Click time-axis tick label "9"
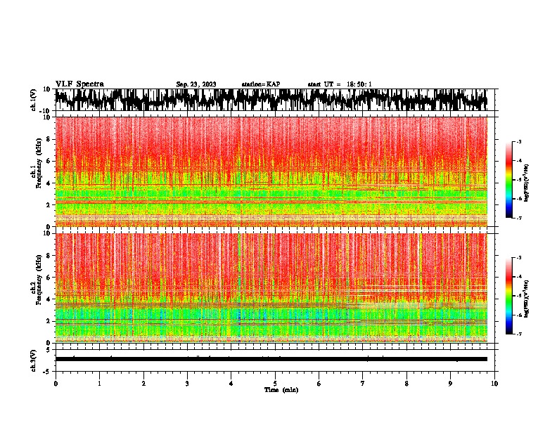 pos(450,384)
